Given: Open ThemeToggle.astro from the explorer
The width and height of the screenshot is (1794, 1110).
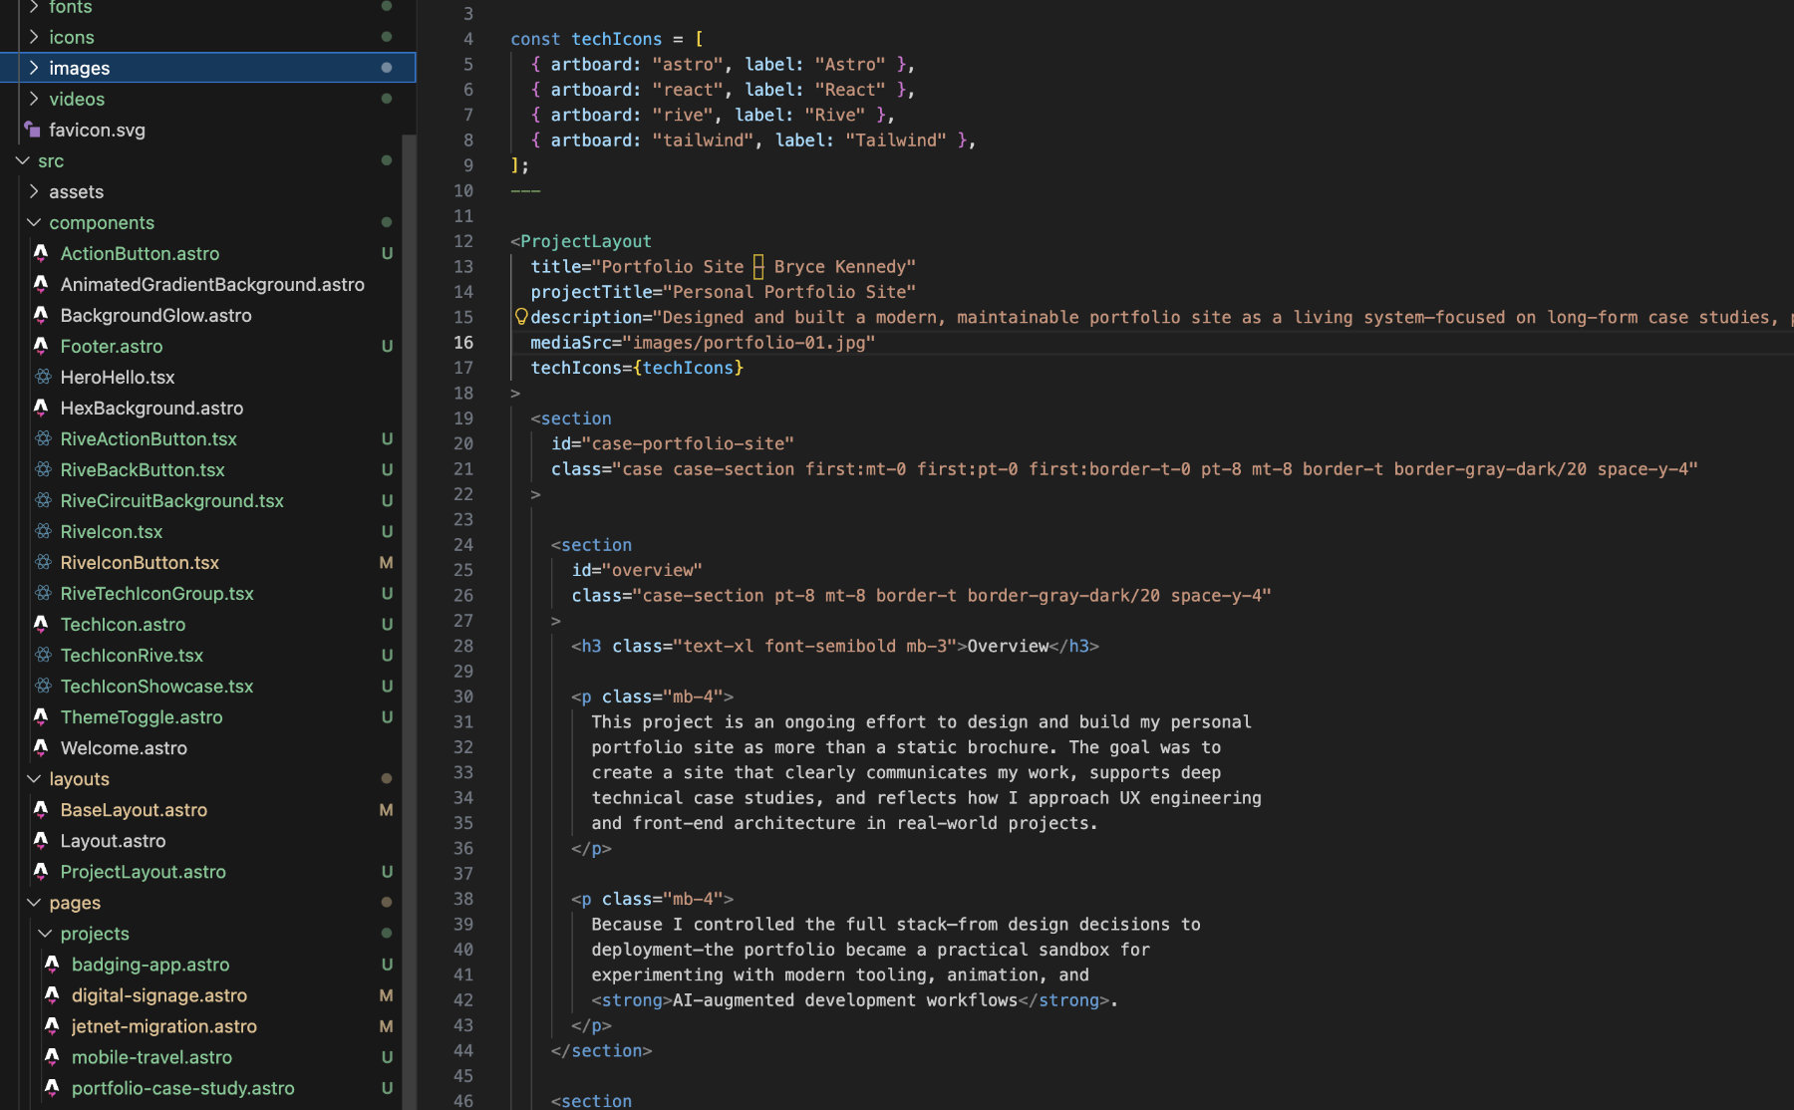Looking at the screenshot, I should 142,716.
